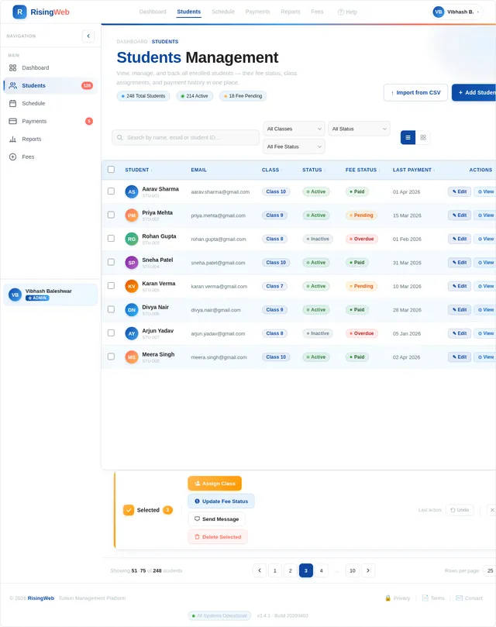Check the box for Rohan Gupta
Viewport: 496px width, 627px height.
(x=111, y=239)
